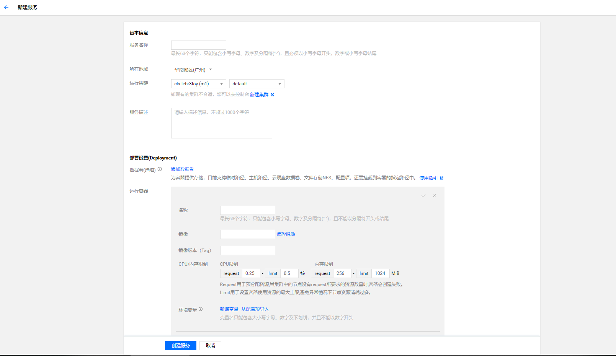Open the cls-lebr3toy (m1) cluster dropdown
616x356 pixels.
pos(198,84)
